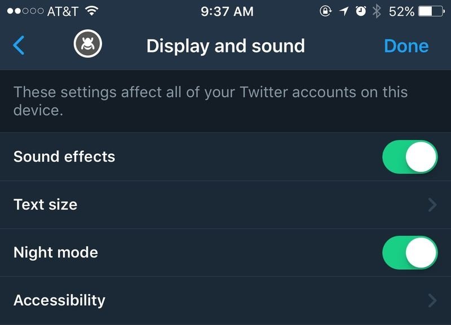This screenshot has width=451, height=325.
Task: Tap the battery indicator icon
Action: coord(431,11)
